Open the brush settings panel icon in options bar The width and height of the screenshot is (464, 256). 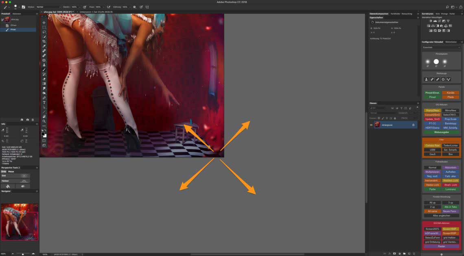click(x=23, y=7)
